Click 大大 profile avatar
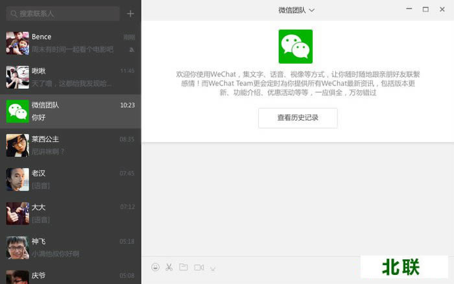Screen dimensions: 454x284 [17, 213]
